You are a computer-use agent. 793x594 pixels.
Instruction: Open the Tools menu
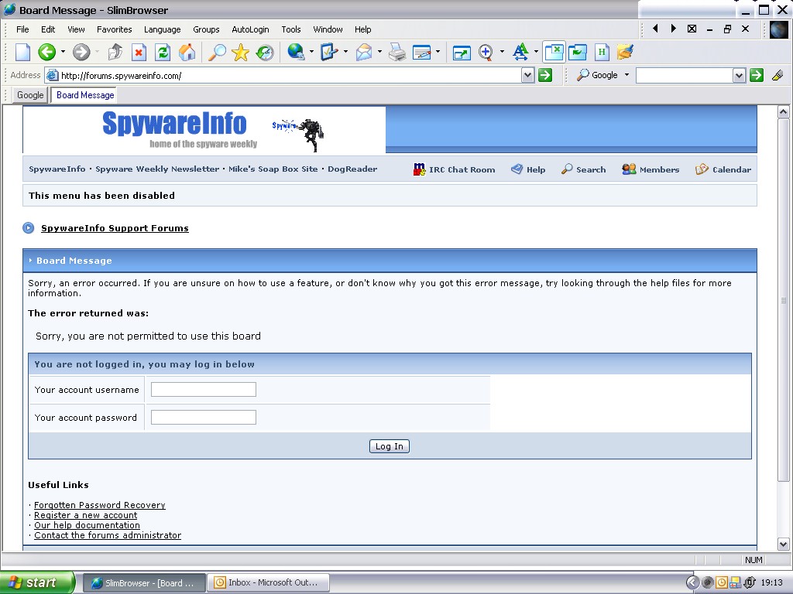point(291,29)
